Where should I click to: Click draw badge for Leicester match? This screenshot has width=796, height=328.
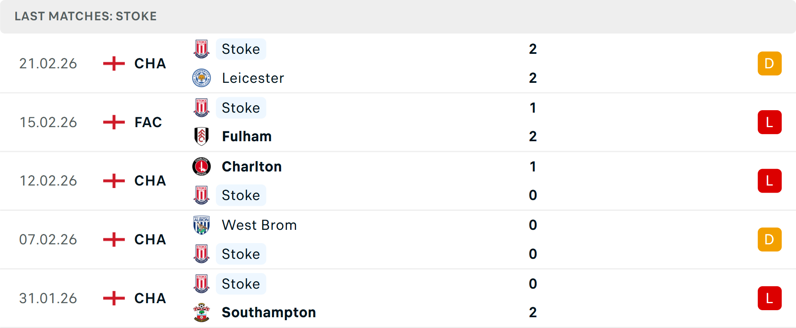769,63
